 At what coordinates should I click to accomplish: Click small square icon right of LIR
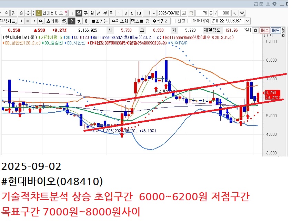(283, 36)
